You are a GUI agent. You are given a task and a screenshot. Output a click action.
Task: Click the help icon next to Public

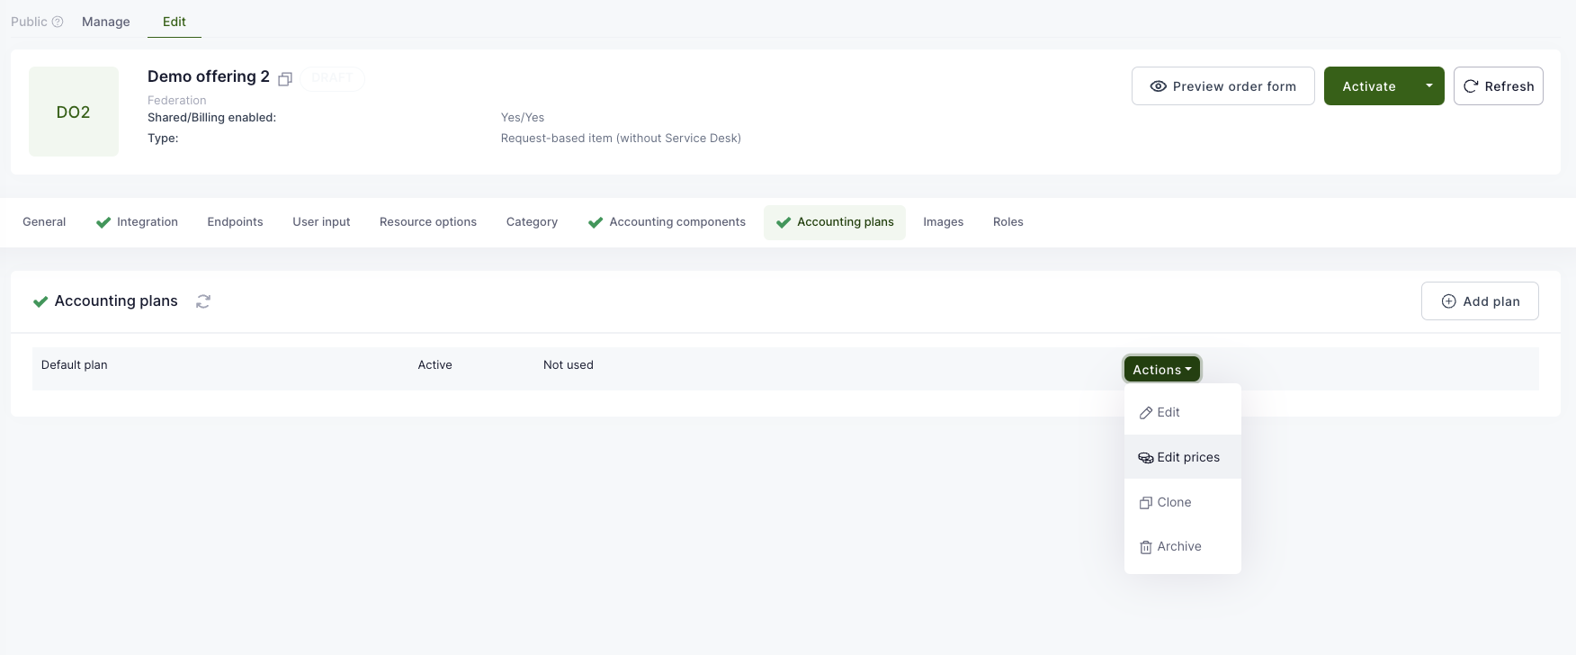click(x=58, y=22)
